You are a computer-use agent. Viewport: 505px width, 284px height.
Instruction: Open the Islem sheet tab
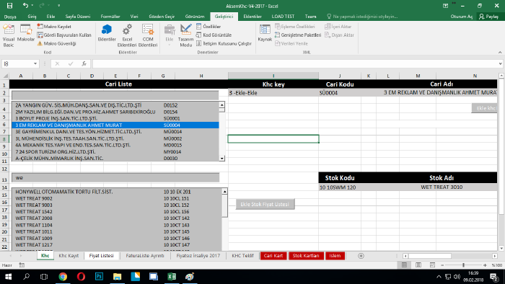(335, 256)
